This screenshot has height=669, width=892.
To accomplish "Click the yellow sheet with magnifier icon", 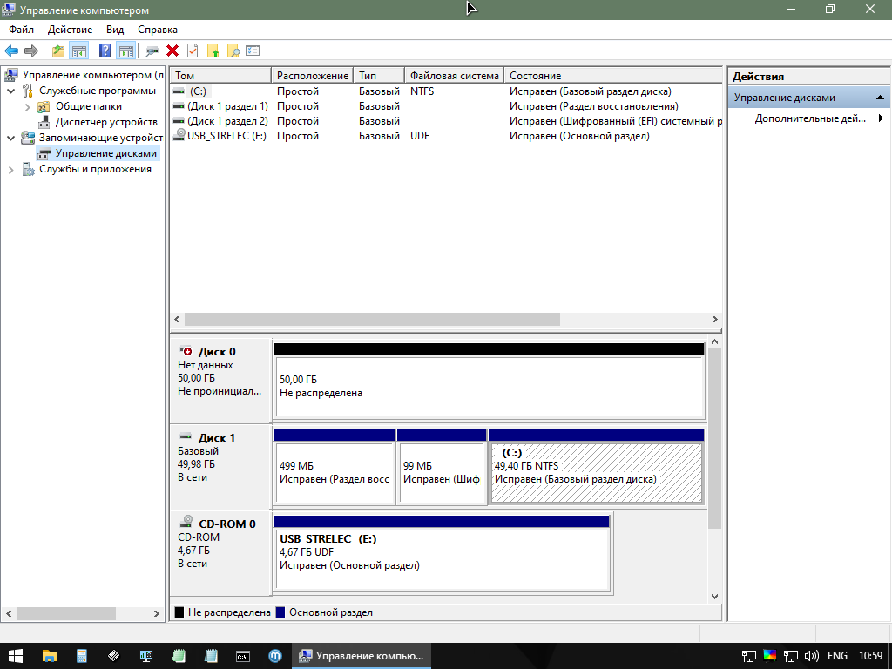I will pyautogui.click(x=233, y=51).
